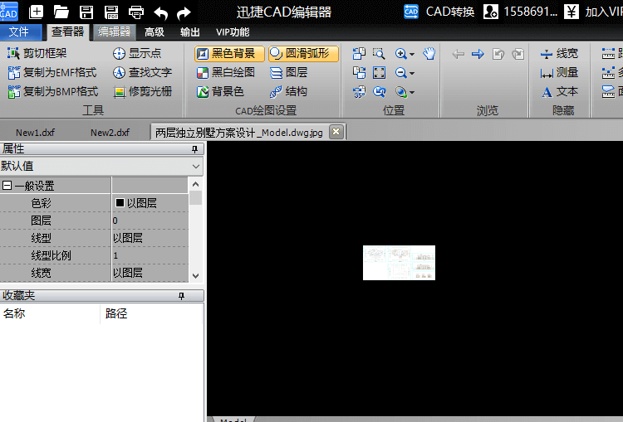
Task: Click the zoom previous icon
Action: point(379,92)
